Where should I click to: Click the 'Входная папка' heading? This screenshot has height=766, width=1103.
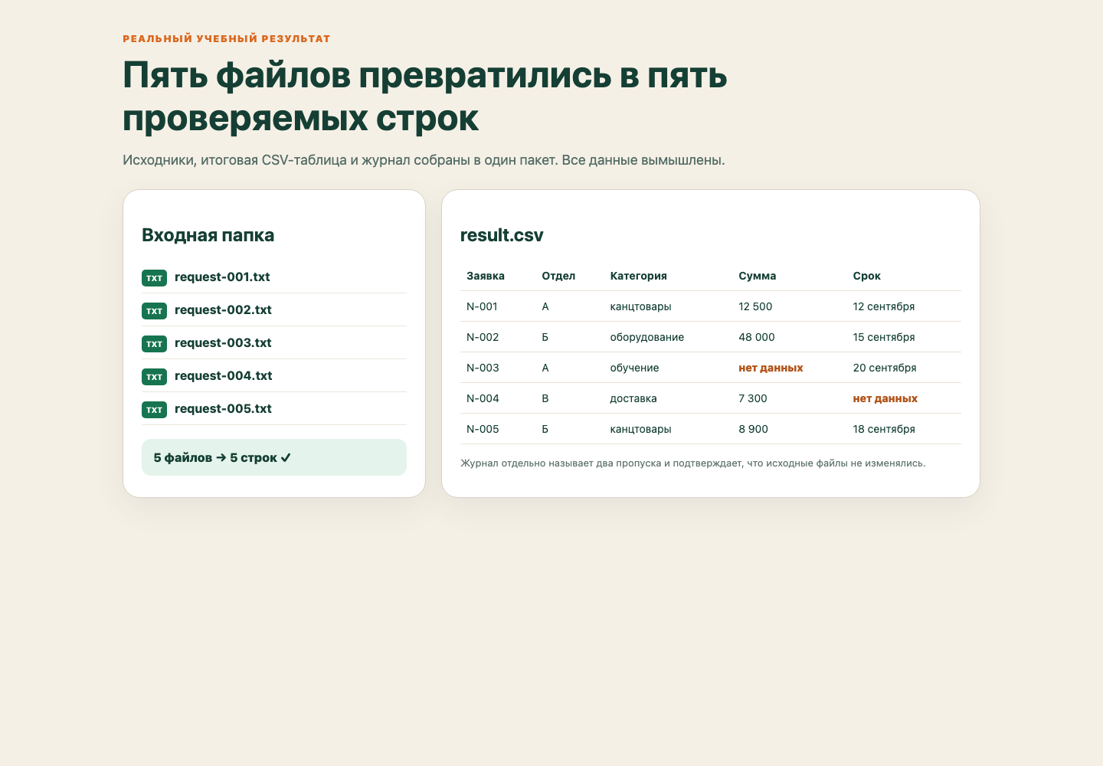coord(208,235)
